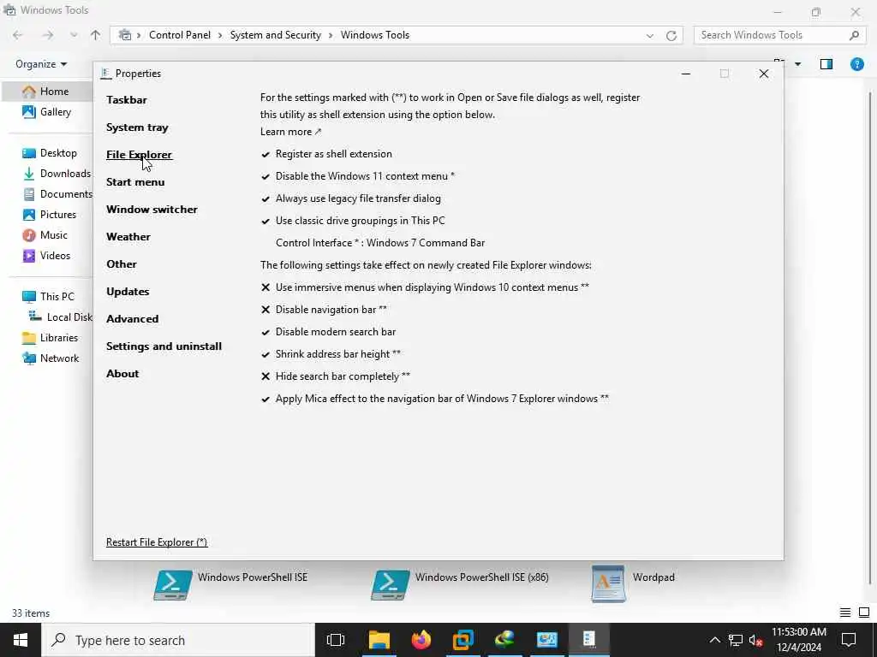Open the Organize dropdown in Windows Tools
This screenshot has height=657, width=877.
tap(41, 64)
